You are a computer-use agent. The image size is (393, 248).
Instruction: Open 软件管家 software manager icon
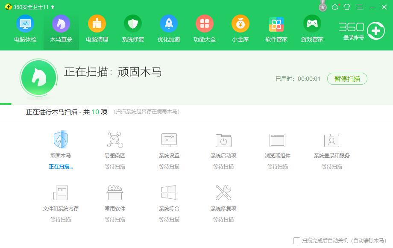[x=276, y=24]
